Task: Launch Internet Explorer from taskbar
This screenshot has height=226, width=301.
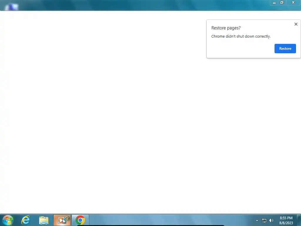Action: [x=26, y=220]
